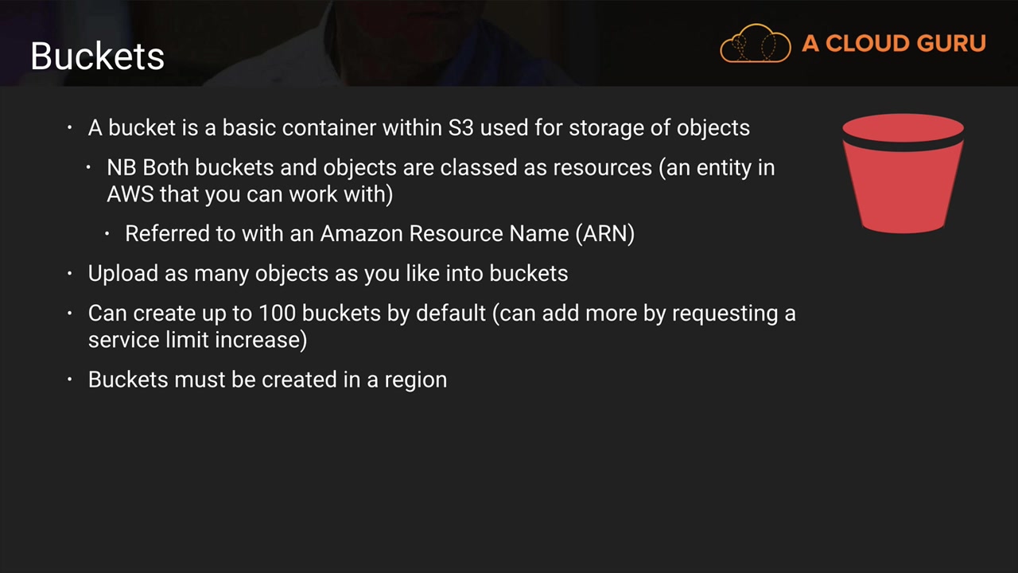
Task: Click the bullet dot before 'A bucket is'
Action: click(70, 127)
